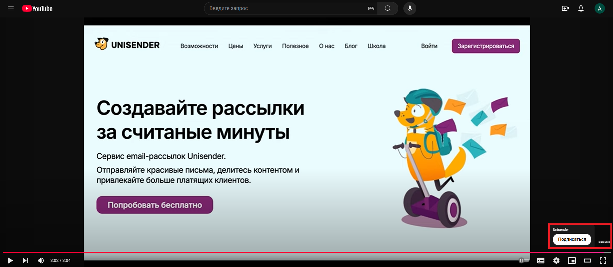Click the Unisender channel watermark thumbnail
Viewport: 613px width, 267px height.
click(603, 236)
